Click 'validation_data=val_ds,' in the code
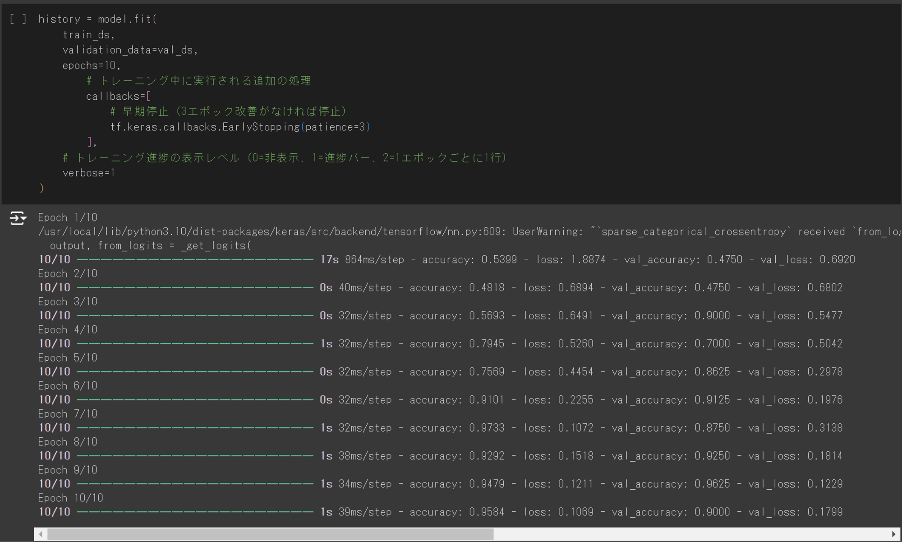 (130, 50)
